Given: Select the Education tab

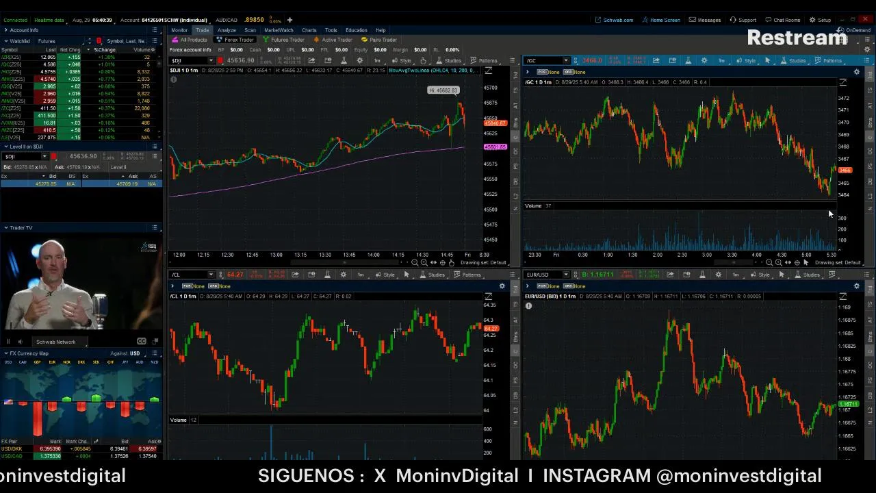Looking at the screenshot, I should point(356,30).
